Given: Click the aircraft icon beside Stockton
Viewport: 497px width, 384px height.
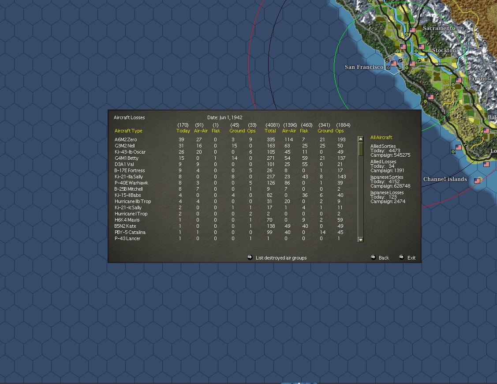Looking at the screenshot, I should [x=428, y=44].
